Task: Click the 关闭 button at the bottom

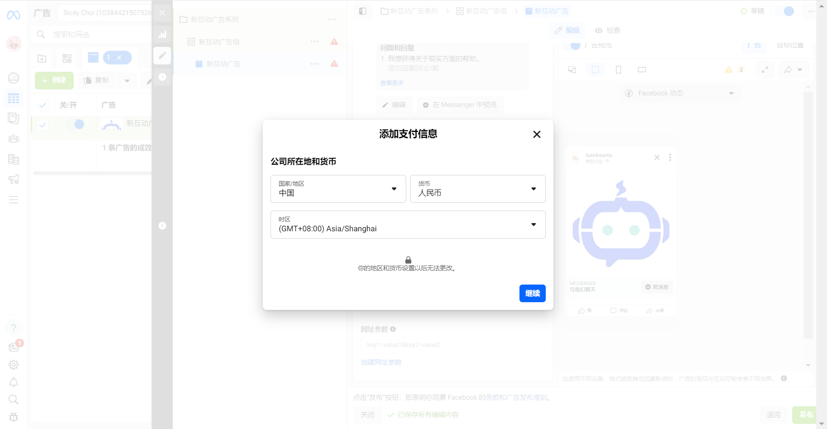Action: 367,415
